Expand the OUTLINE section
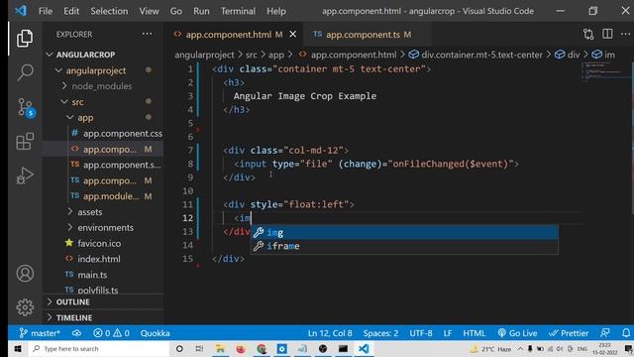The width and height of the screenshot is (634, 357). click(103, 301)
